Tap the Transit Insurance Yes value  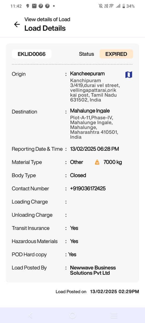tap(74, 228)
